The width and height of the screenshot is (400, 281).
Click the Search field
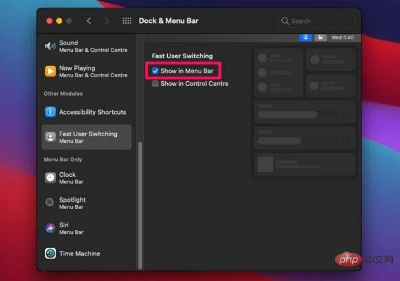pos(317,21)
